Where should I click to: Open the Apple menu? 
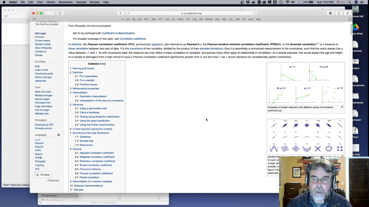(4, 2)
